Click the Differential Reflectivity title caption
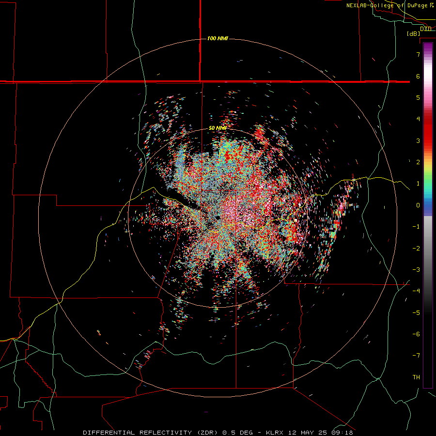This screenshot has width=436, height=436. click(x=218, y=433)
